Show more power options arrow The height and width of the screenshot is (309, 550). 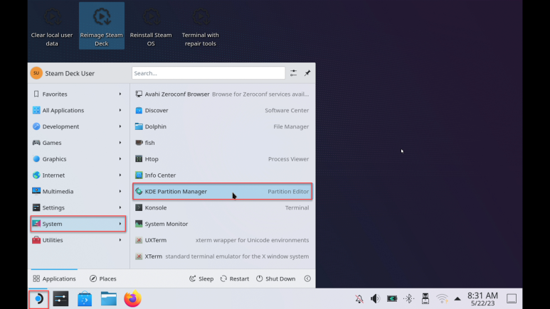(x=307, y=278)
